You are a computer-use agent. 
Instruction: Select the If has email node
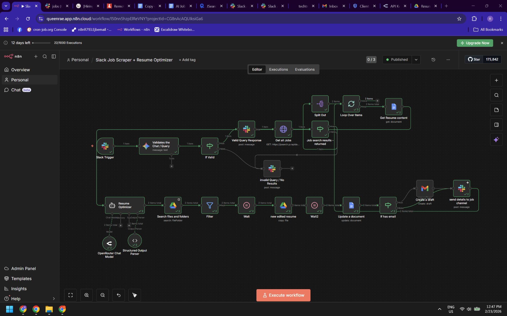point(388,205)
